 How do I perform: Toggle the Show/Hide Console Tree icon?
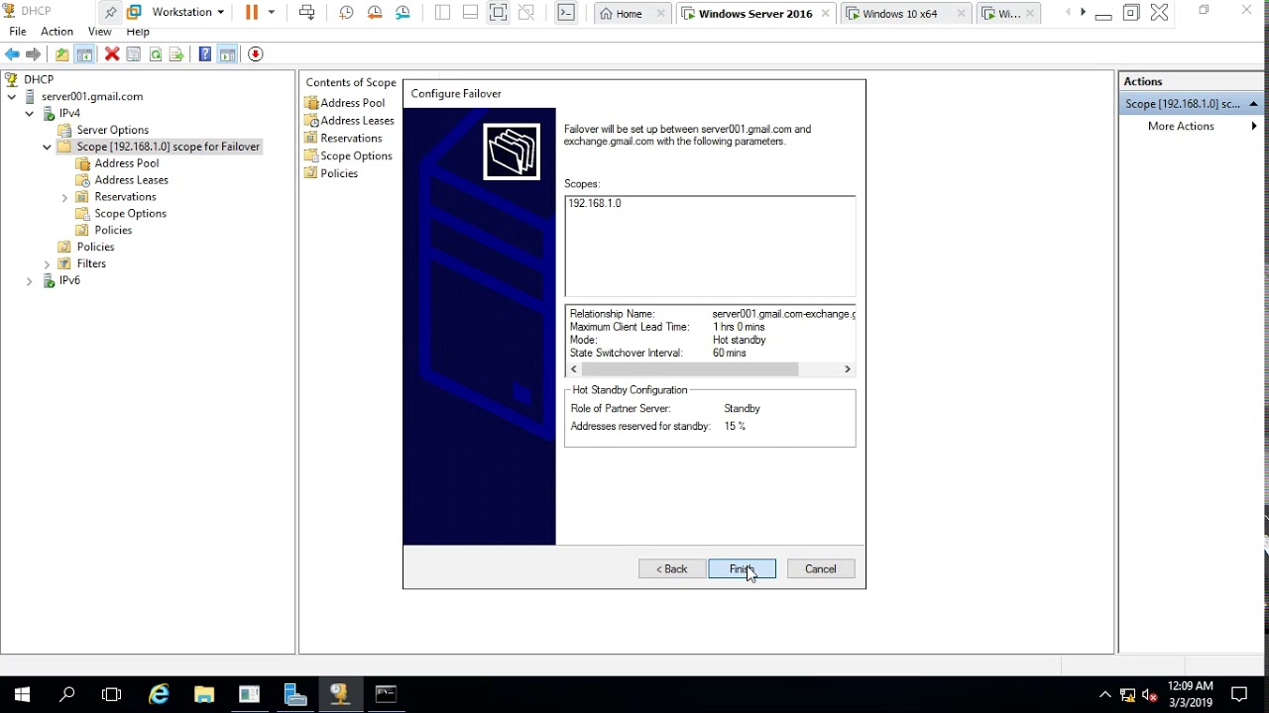pos(84,54)
